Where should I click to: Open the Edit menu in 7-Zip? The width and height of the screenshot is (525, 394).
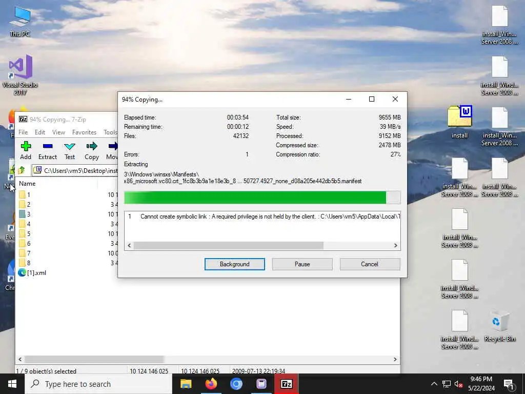(x=40, y=132)
